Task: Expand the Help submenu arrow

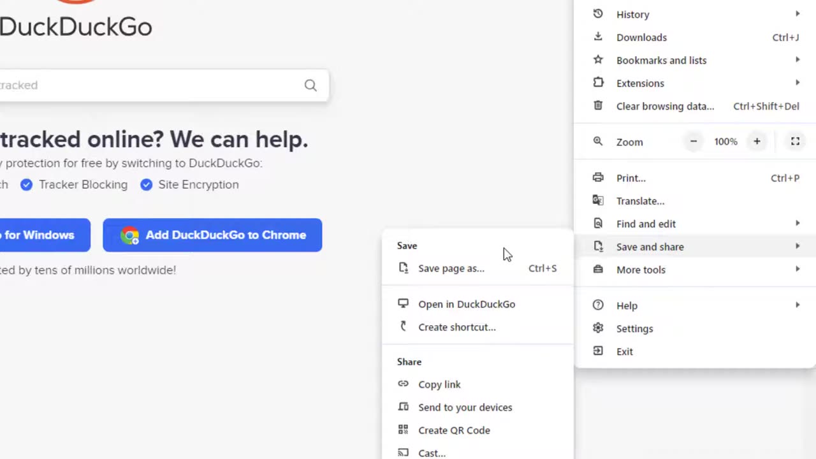Action: tap(798, 305)
